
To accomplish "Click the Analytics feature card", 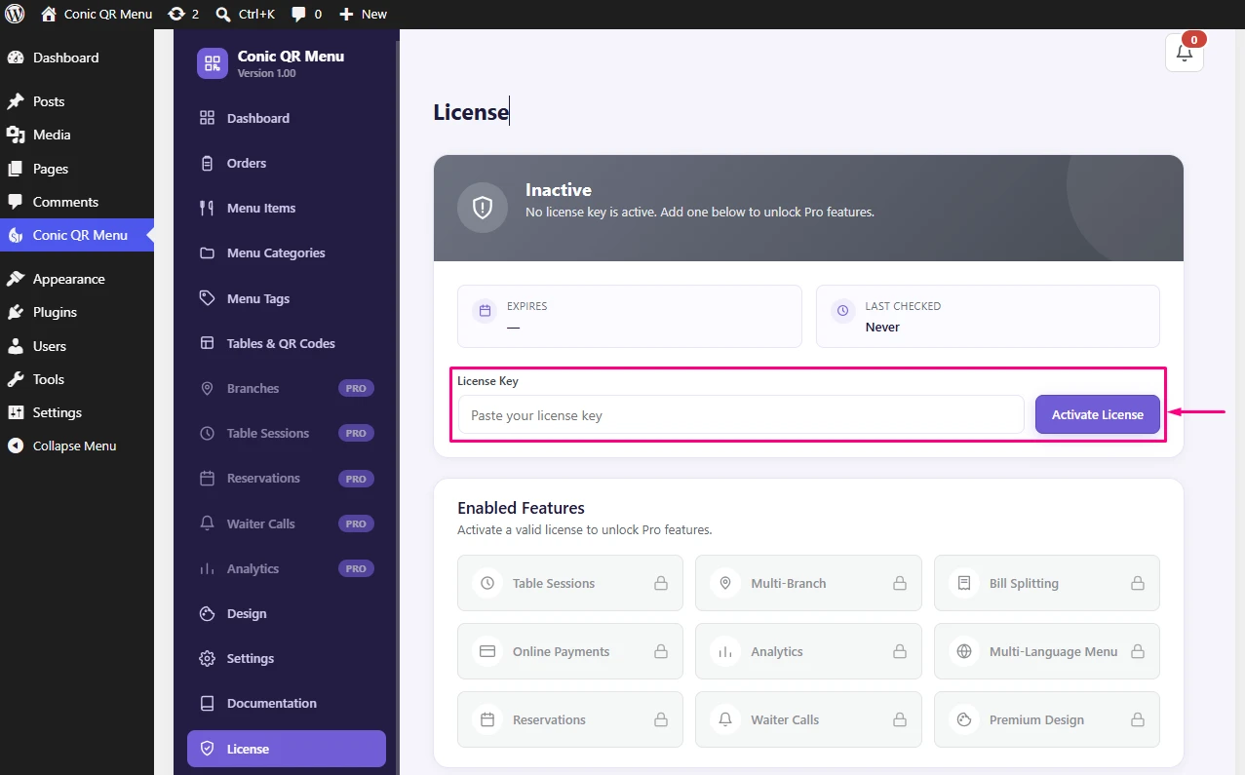I will click(808, 651).
